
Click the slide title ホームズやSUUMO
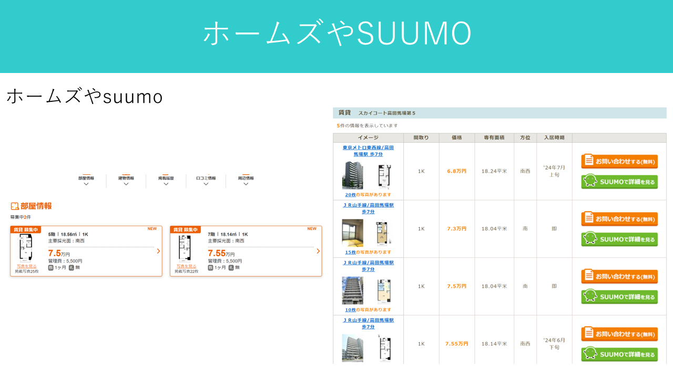[336, 34]
